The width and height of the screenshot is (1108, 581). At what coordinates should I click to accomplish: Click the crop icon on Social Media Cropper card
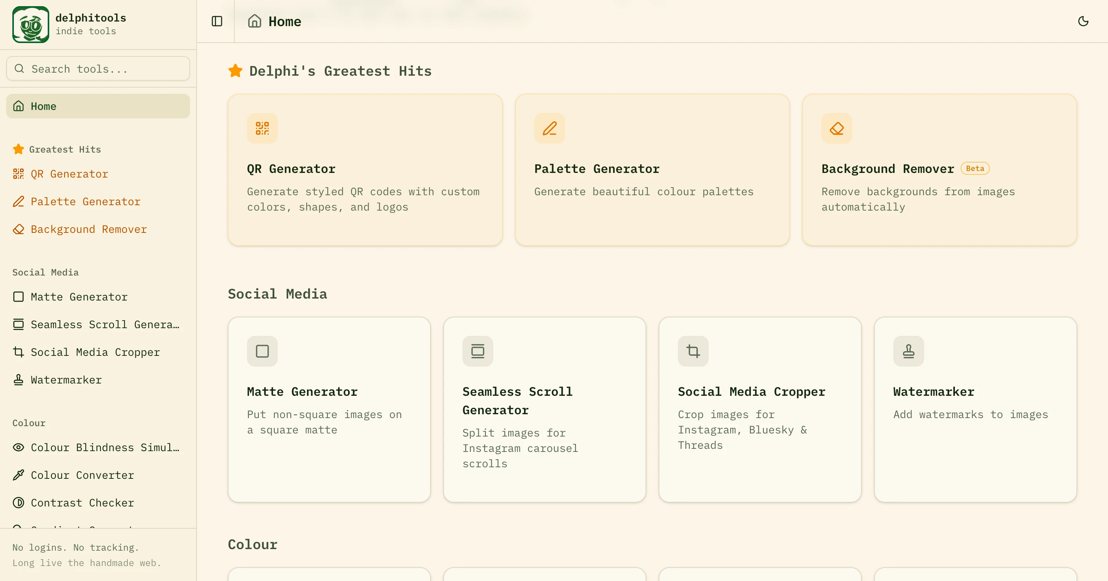coord(693,351)
